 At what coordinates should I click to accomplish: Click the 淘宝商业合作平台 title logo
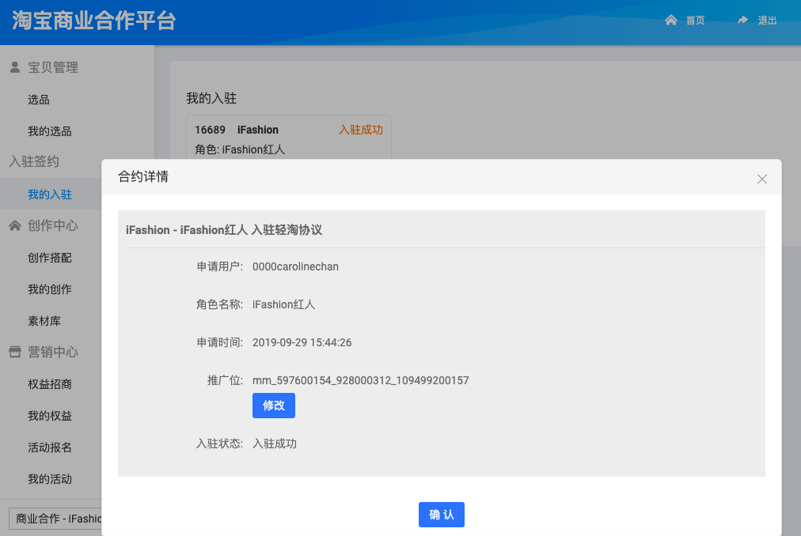coord(94,21)
